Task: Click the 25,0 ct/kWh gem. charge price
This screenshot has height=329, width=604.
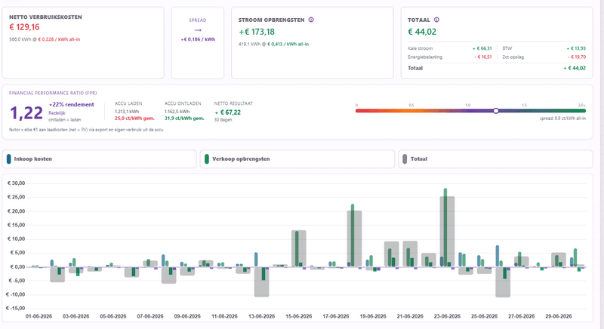Action: (x=134, y=118)
